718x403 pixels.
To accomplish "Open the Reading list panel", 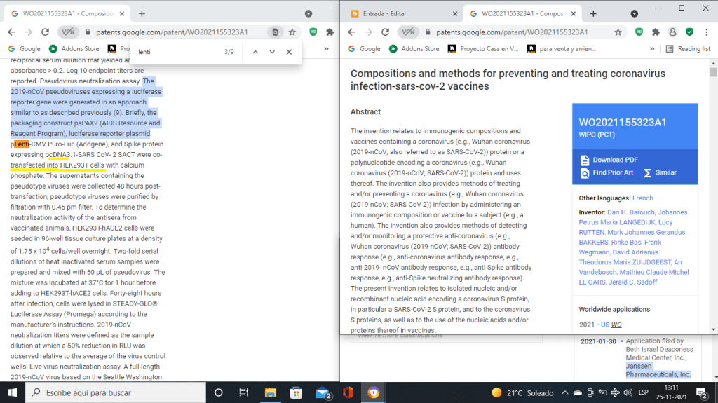I will [x=688, y=49].
